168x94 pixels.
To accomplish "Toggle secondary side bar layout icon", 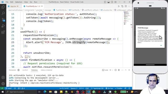I will click(112, 2).
